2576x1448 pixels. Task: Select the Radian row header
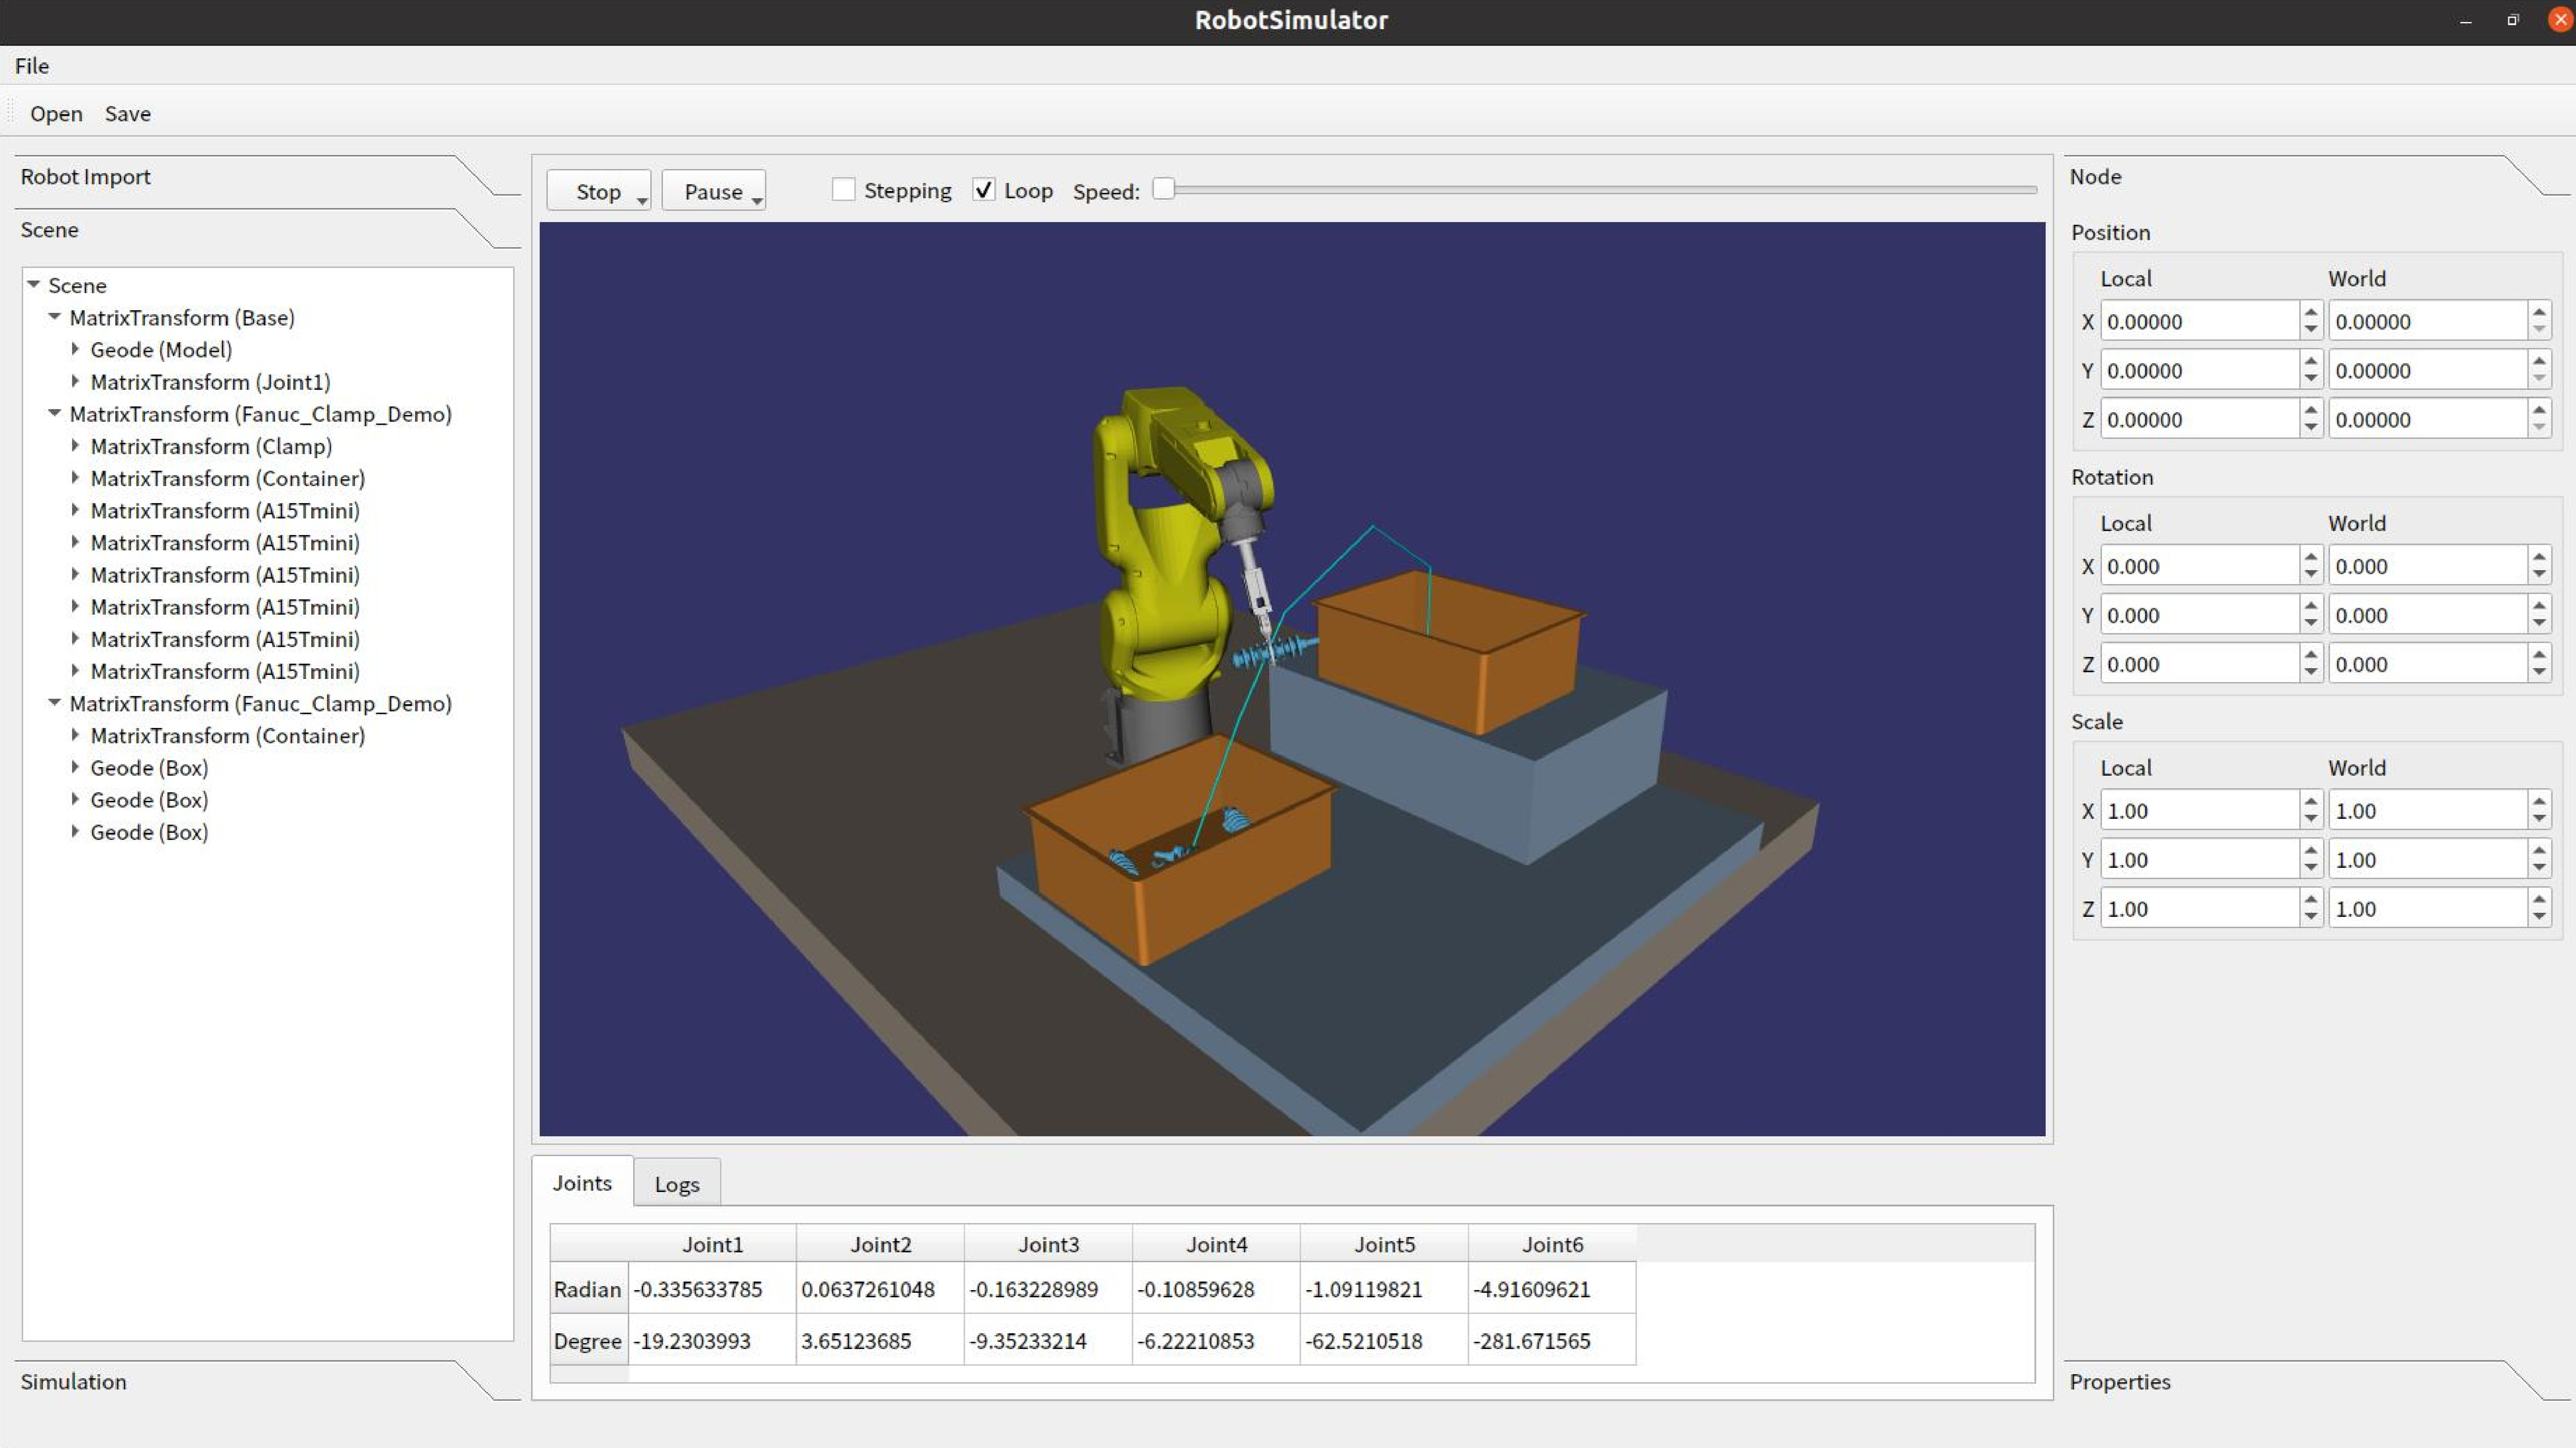click(588, 1289)
